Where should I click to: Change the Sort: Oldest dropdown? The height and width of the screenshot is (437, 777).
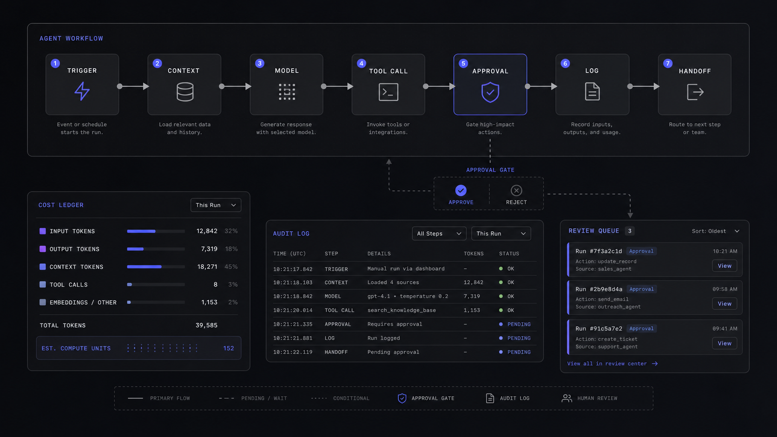[716, 231]
